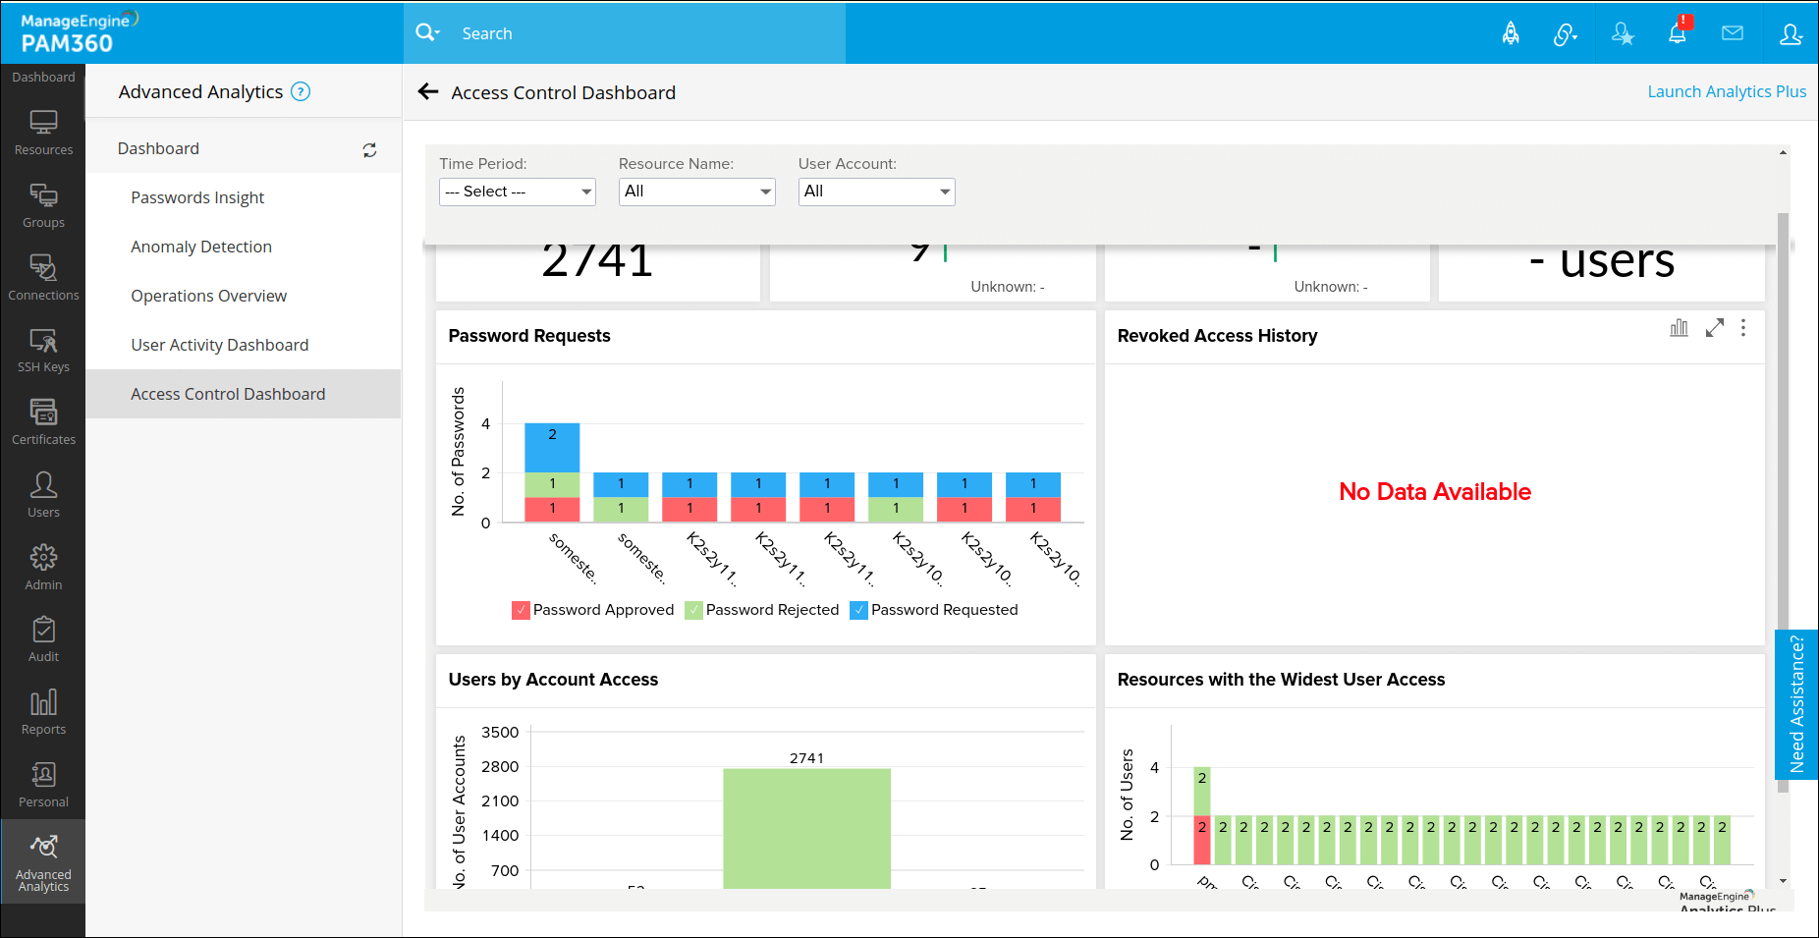This screenshot has width=1819, height=938.
Task: Select Anomaly Detection dashboard
Action: click(x=201, y=247)
